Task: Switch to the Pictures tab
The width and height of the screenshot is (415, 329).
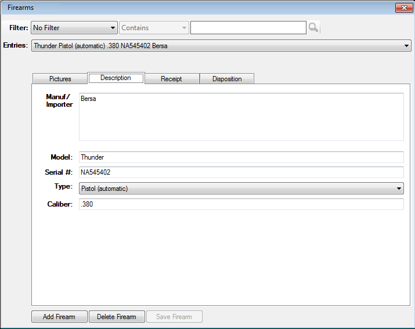Action: point(60,79)
